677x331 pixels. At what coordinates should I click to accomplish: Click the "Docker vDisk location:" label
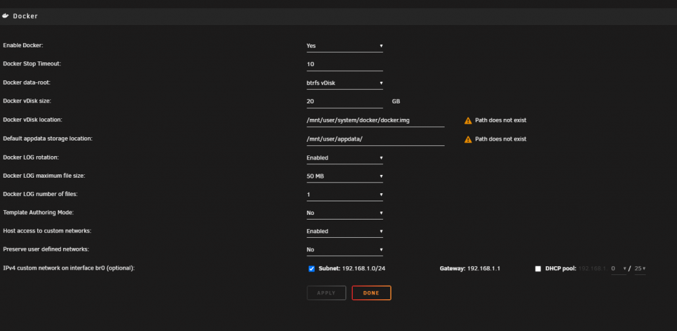[x=32, y=120]
